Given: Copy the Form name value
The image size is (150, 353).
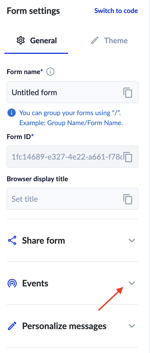Looking at the screenshot, I should 128,92.
